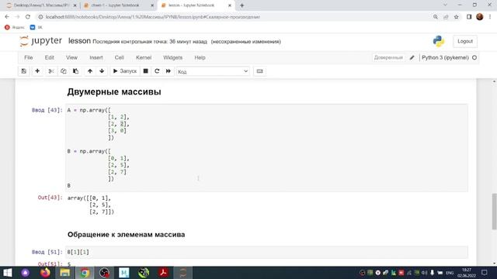Screen dimensions: 497x279
Task: Open the Widgets menu
Action: point(172,57)
